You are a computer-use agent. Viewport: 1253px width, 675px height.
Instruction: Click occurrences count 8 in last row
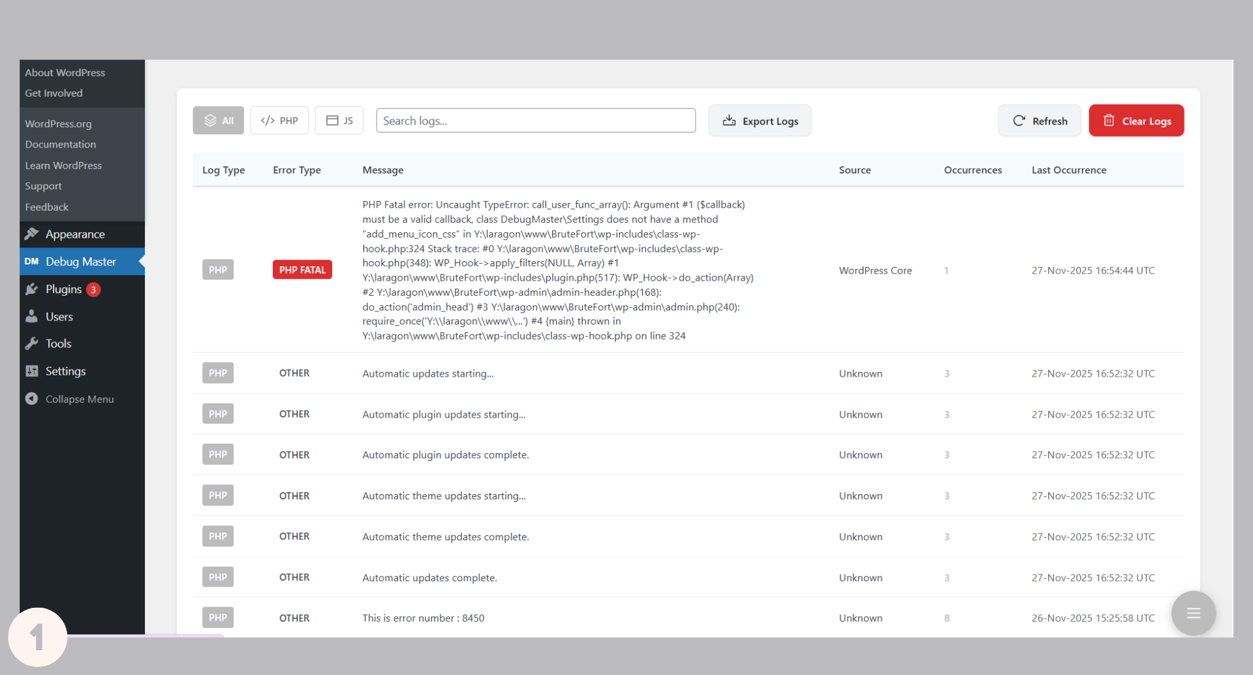point(947,618)
